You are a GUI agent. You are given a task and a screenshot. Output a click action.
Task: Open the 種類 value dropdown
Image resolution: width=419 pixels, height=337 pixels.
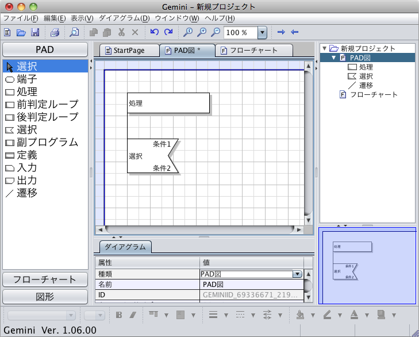[x=297, y=274]
